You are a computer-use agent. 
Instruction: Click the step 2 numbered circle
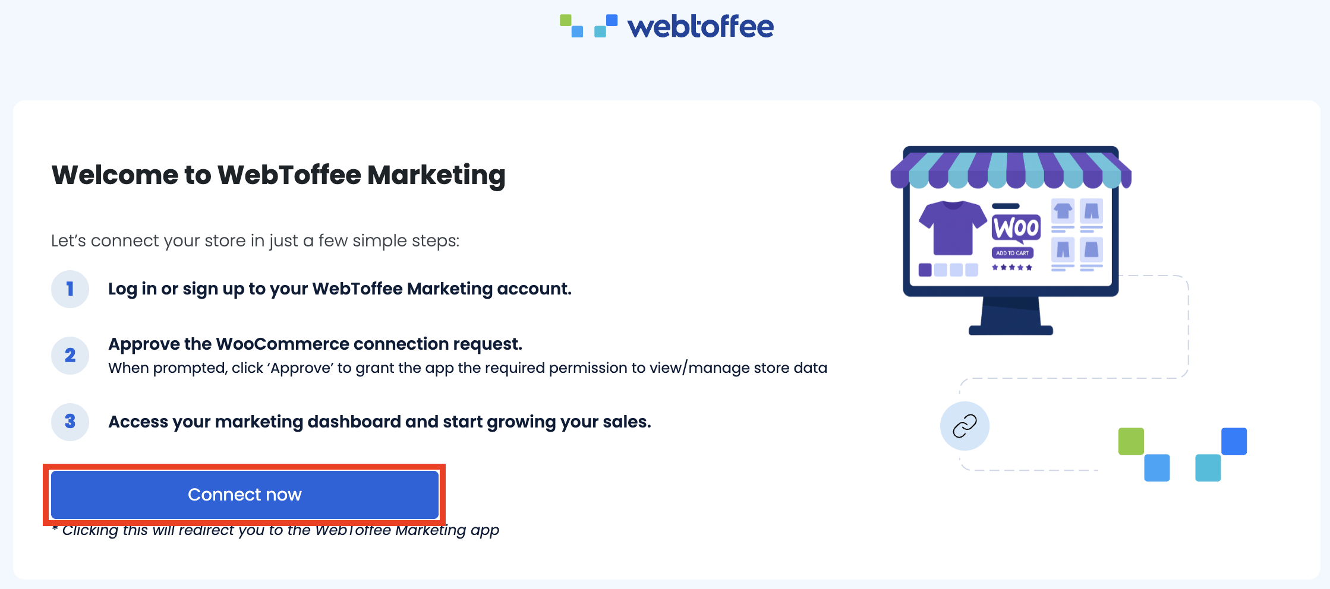tap(70, 356)
